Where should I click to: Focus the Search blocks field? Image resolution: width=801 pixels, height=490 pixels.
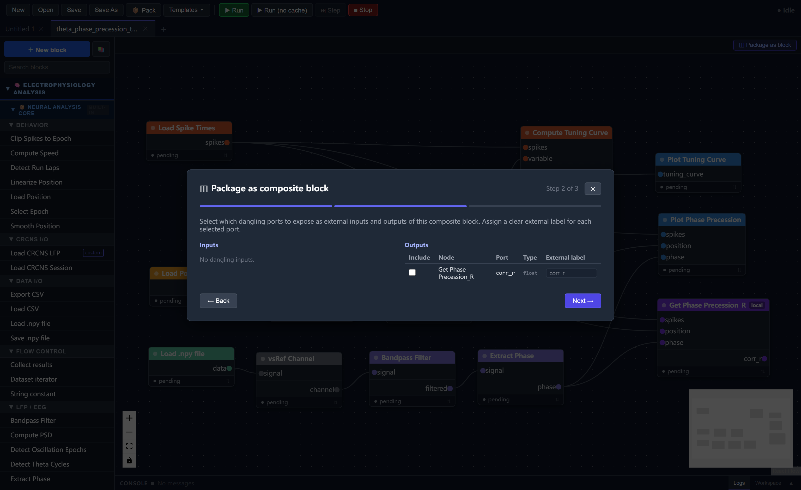pos(57,67)
